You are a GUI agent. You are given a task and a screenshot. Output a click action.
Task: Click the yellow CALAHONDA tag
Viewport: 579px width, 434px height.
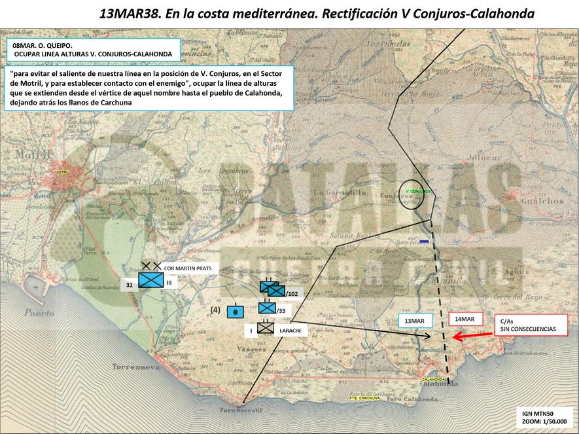[434, 379]
